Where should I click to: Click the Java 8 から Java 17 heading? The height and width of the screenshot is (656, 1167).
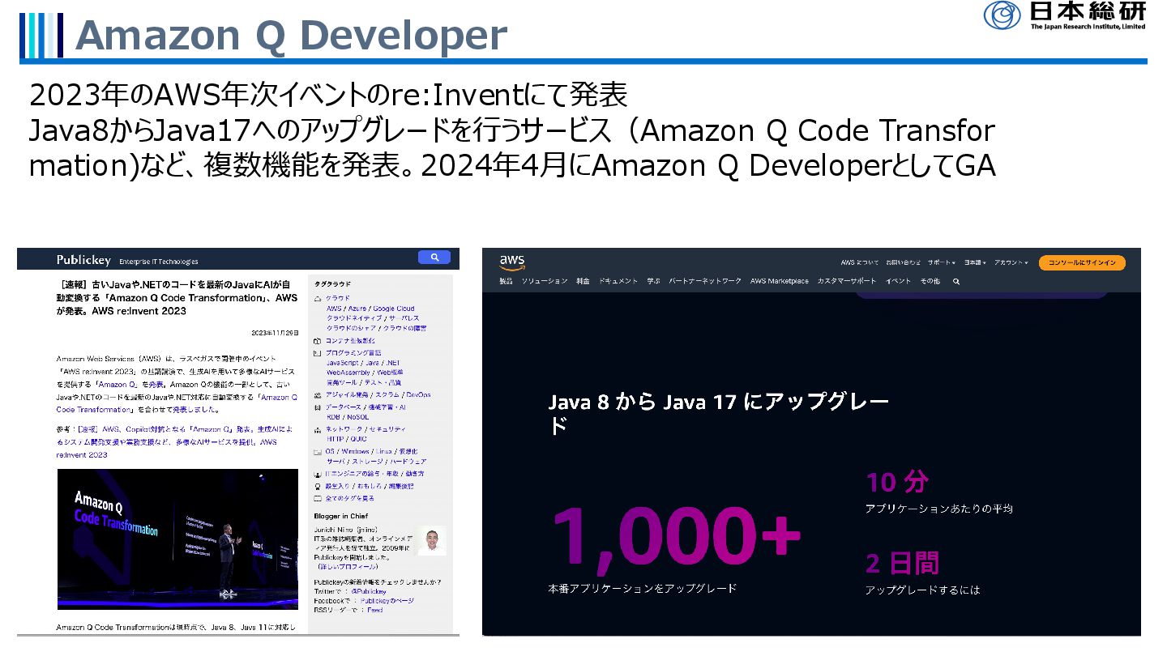click(718, 412)
